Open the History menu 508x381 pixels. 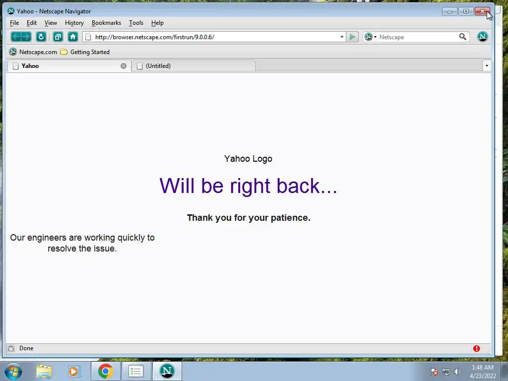point(74,23)
